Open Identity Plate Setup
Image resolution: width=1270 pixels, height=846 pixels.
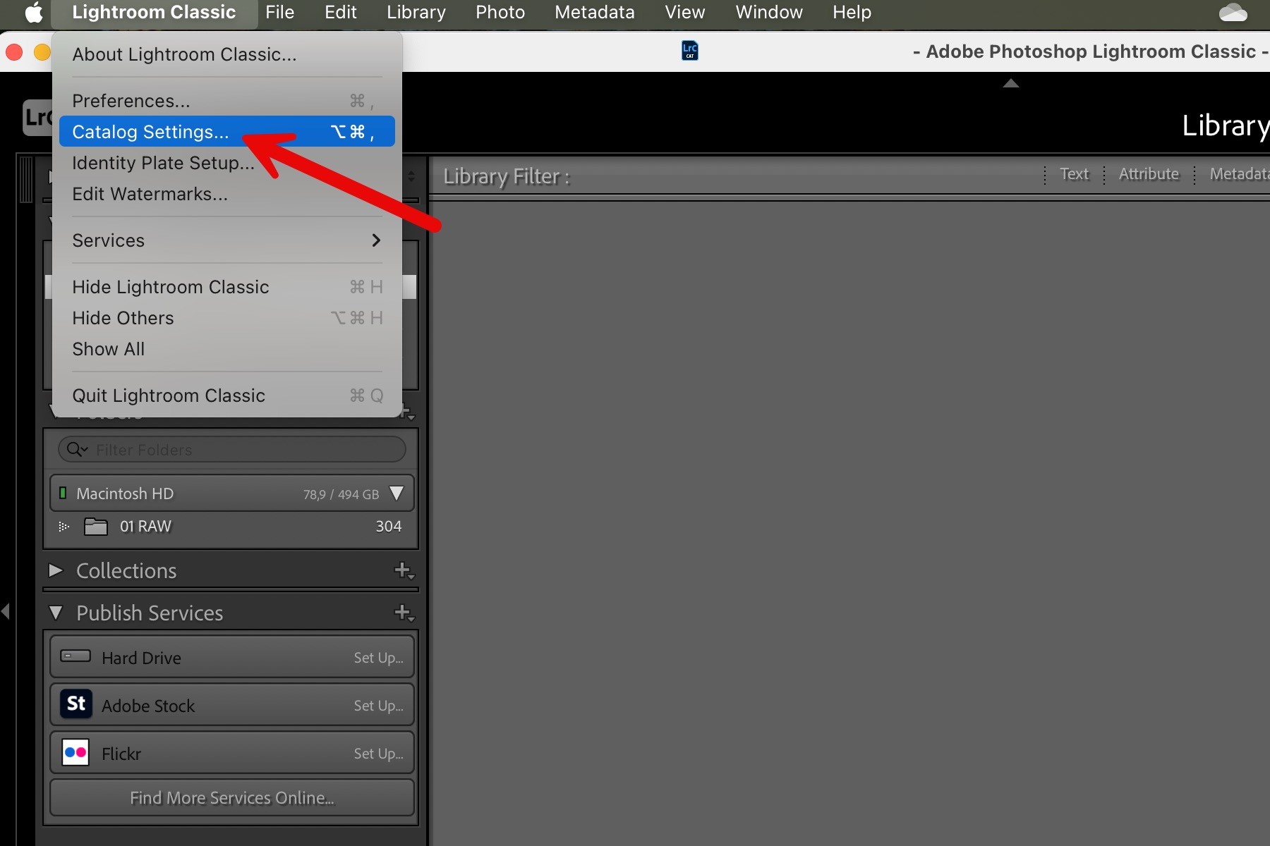227,163
